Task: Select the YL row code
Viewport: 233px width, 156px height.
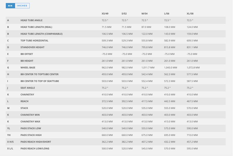Action: point(8,128)
